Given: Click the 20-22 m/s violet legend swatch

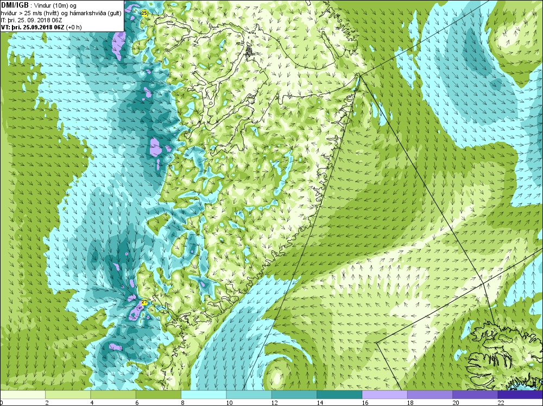Looking at the screenshot, I should 475,395.
